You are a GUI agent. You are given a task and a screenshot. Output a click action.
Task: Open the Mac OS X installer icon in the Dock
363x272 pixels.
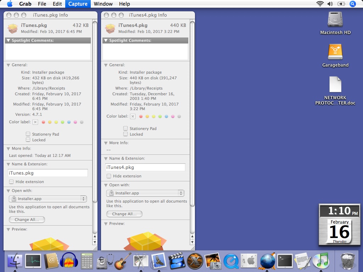click(x=195, y=261)
